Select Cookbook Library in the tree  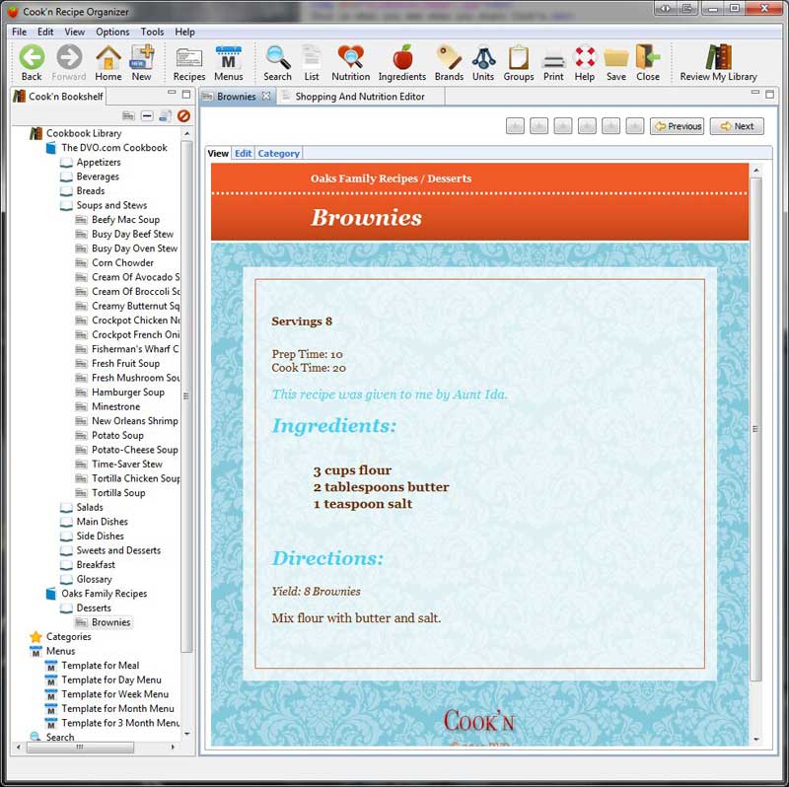click(84, 133)
